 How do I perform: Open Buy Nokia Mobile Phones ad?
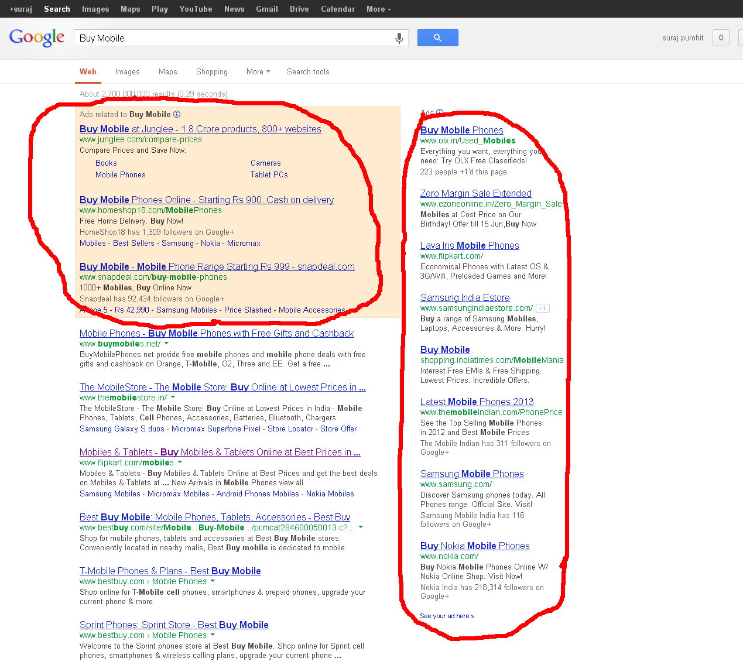[x=475, y=546]
